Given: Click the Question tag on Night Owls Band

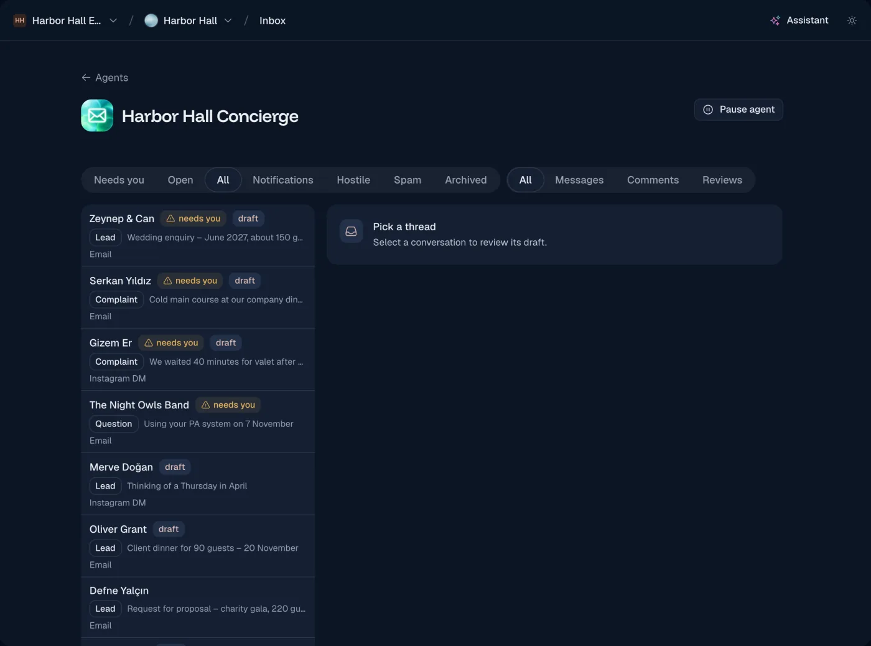Looking at the screenshot, I should pyautogui.click(x=114, y=424).
